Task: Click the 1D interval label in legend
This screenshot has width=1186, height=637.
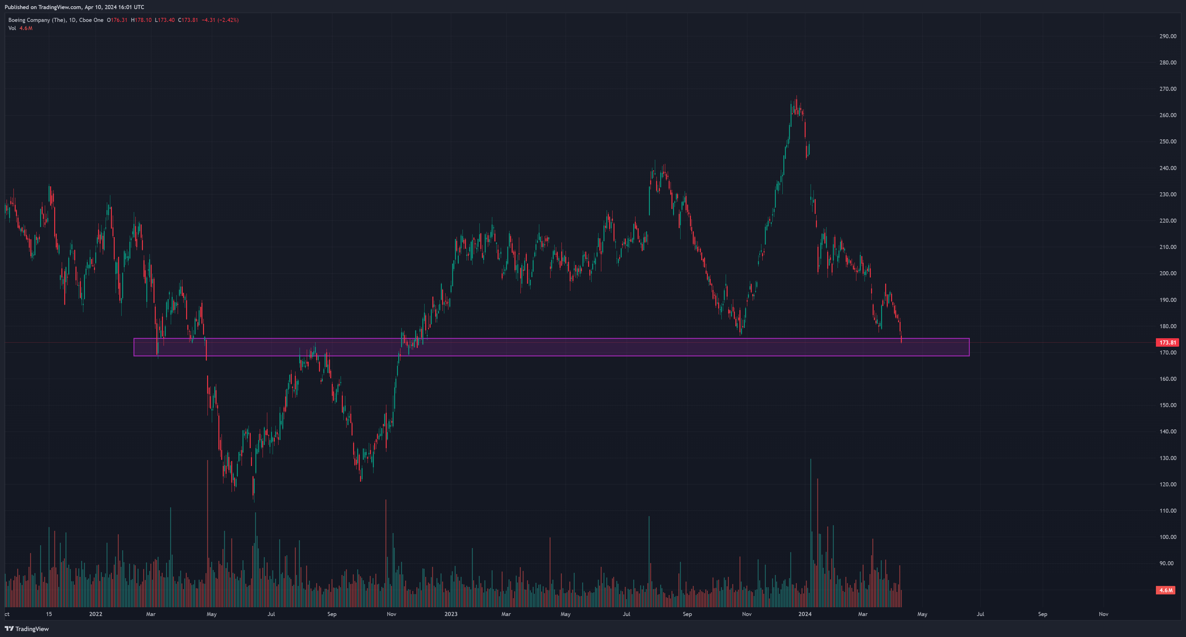Action: [x=72, y=20]
